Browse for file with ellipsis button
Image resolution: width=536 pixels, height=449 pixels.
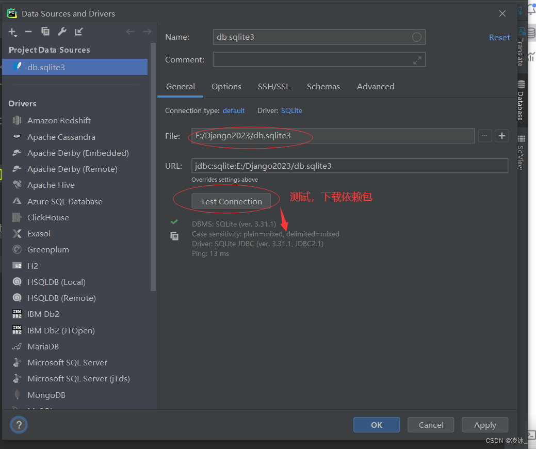click(x=485, y=136)
